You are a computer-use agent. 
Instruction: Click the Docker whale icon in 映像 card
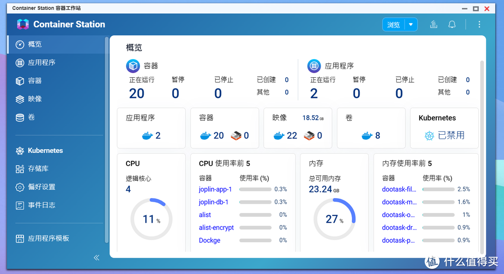pyautogui.click(x=279, y=136)
